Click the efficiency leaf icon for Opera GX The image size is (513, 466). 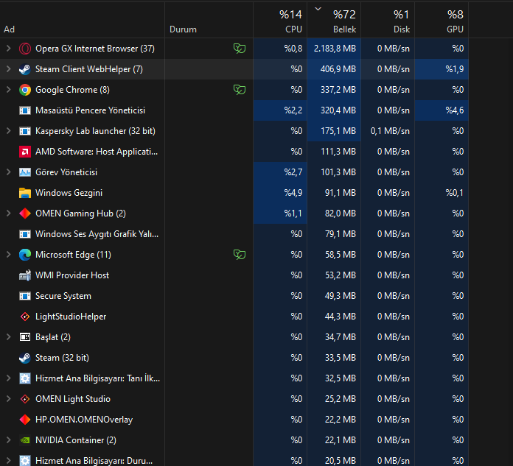pos(240,49)
